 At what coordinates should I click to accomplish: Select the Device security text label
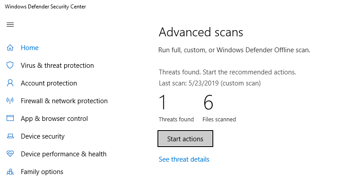(x=42, y=136)
